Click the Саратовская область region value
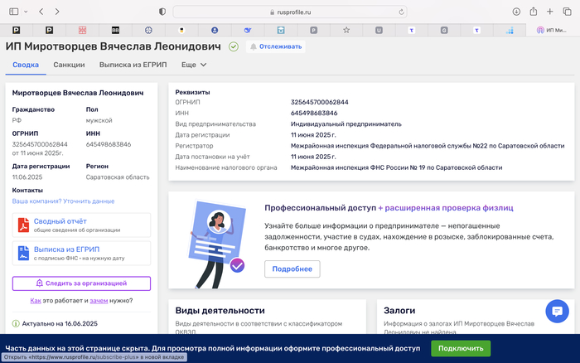 (x=118, y=177)
